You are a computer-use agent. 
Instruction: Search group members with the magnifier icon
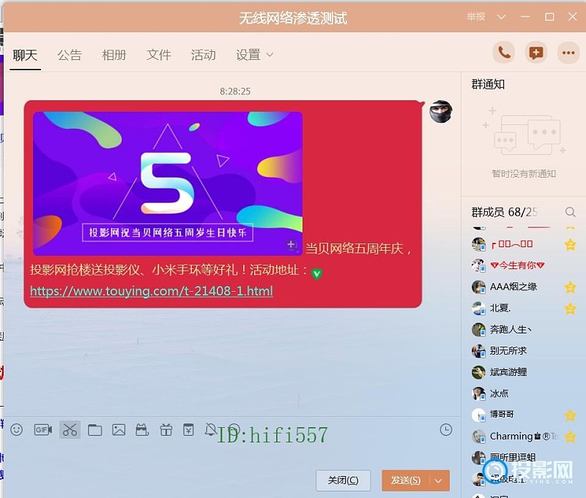click(571, 212)
